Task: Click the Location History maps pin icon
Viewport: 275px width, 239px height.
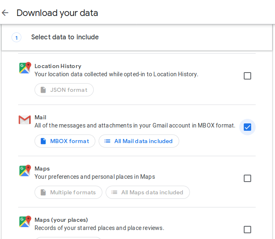Action: (x=25, y=68)
